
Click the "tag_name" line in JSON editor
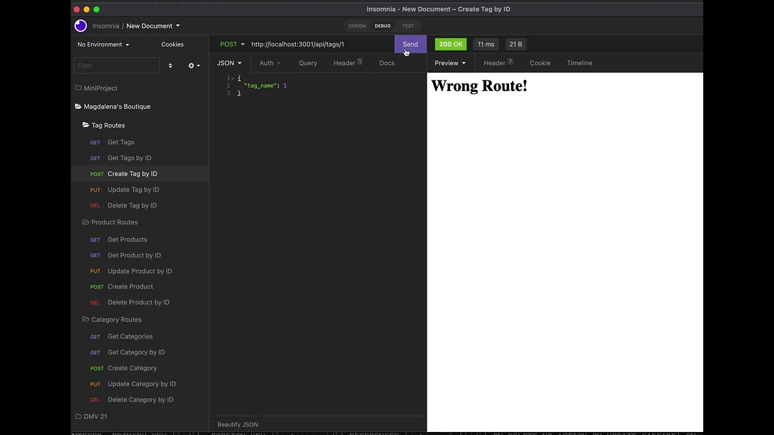[265, 86]
